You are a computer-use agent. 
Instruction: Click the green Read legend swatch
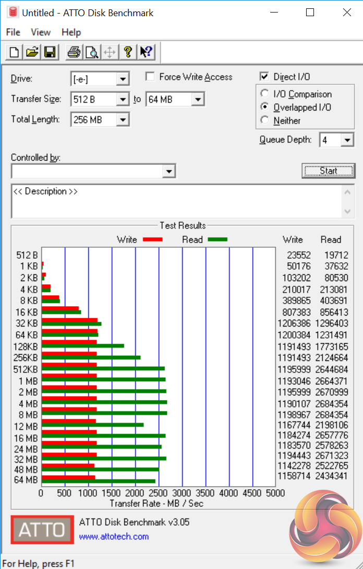coord(217,239)
